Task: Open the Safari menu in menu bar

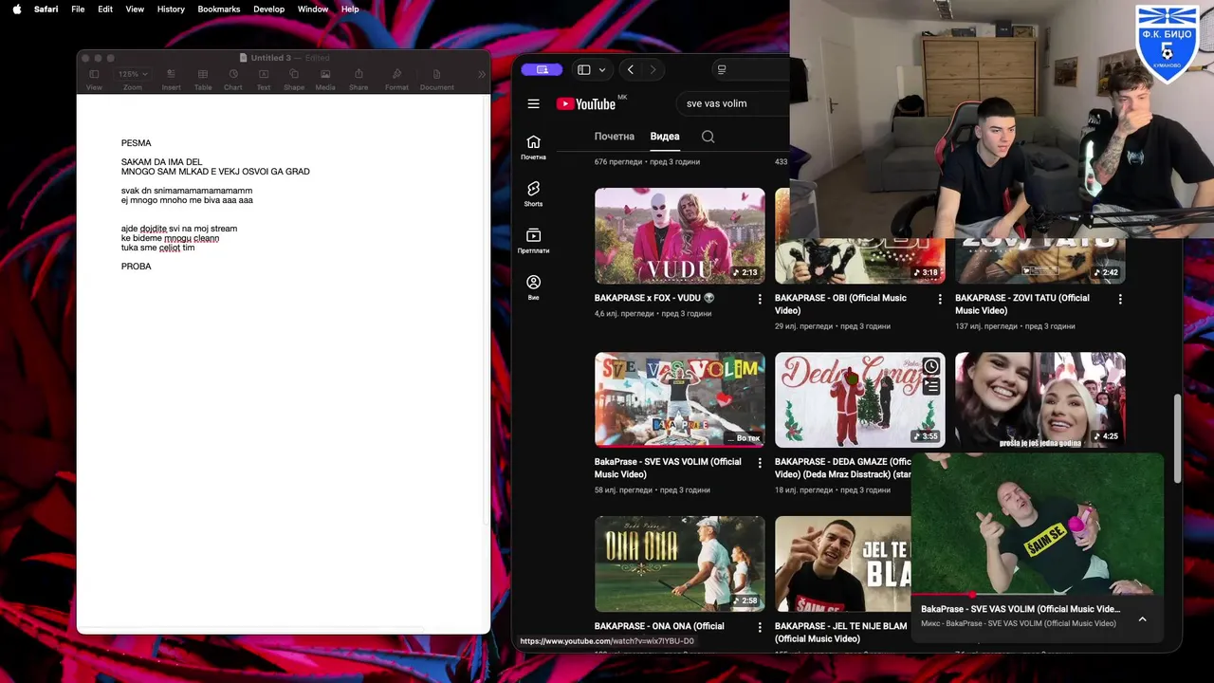Action: click(46, 9)
